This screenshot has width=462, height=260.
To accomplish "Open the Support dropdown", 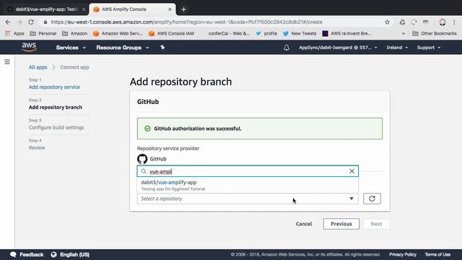I will pos(428,48).
